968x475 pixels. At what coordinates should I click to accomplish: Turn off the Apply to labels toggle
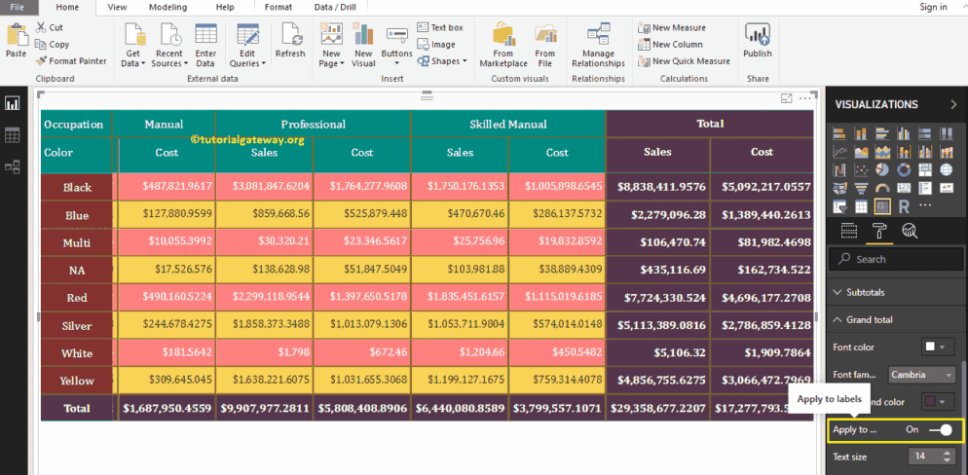tap(941, 429)
